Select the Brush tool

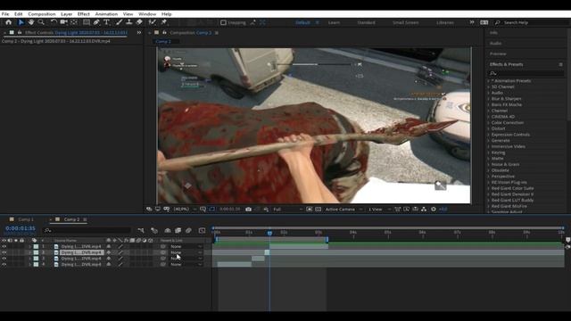119,22
